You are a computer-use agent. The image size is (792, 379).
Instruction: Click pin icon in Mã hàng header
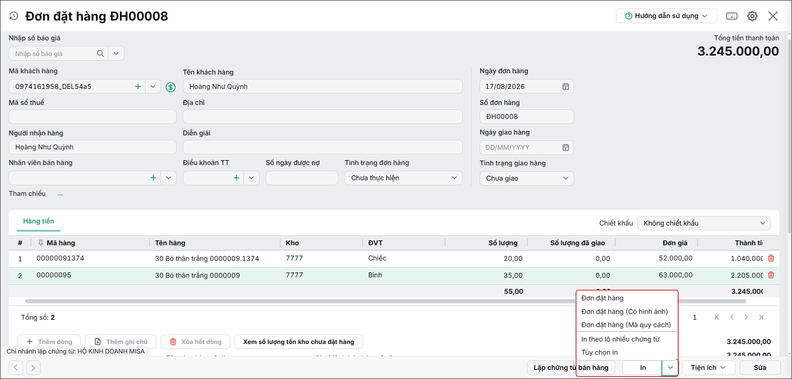[40, 243]
